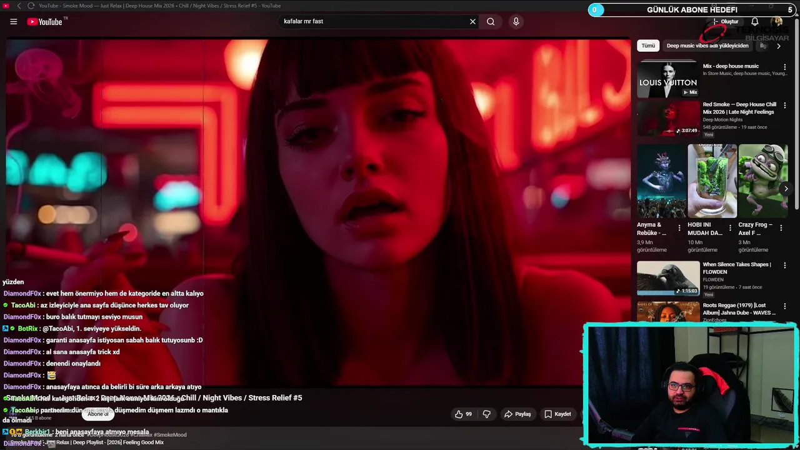The image size is (800, 450).
Task: Open options for the 'Roots Reggae (1979)' video
Action: 785,307
